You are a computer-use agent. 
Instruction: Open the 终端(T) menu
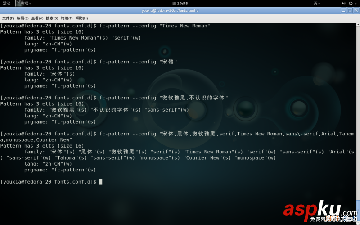click(x=67, y=18)
